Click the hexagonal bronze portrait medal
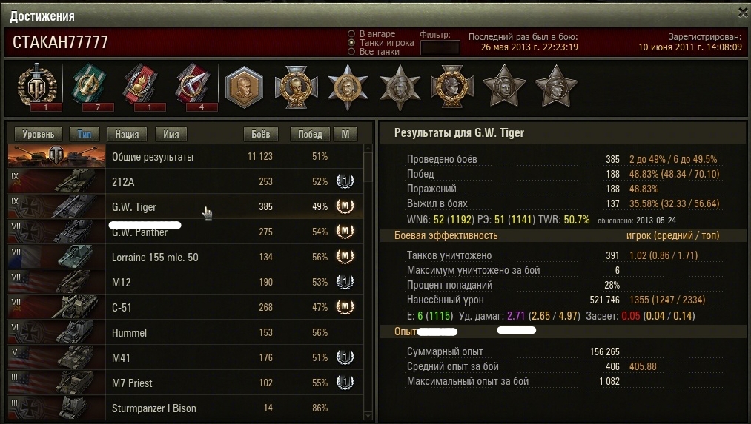This screenshot has height=424, width=751. tap(244, 87)
